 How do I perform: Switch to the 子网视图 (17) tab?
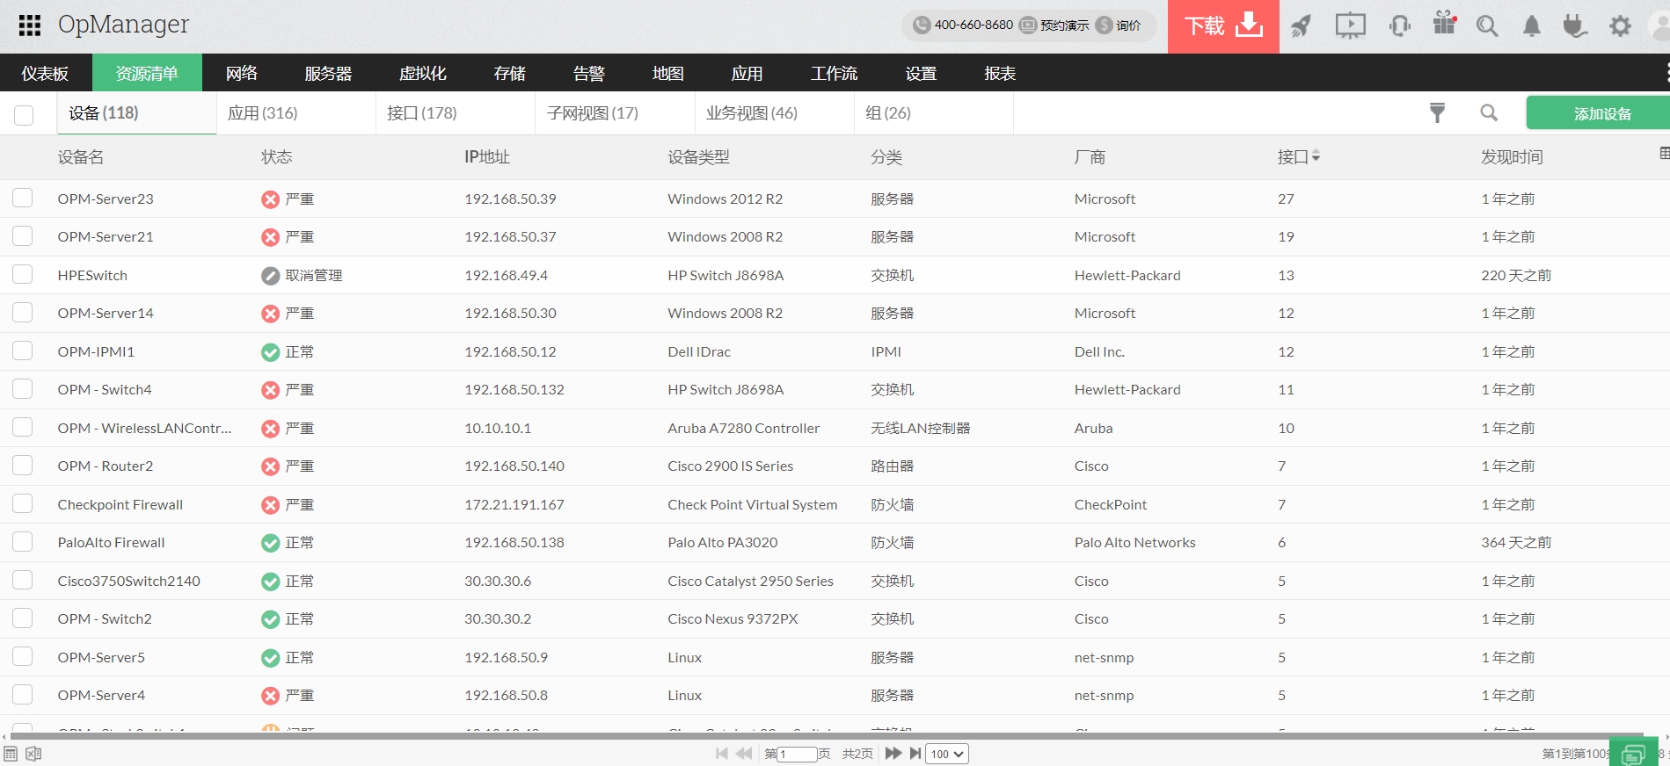(x=615, y=113)
